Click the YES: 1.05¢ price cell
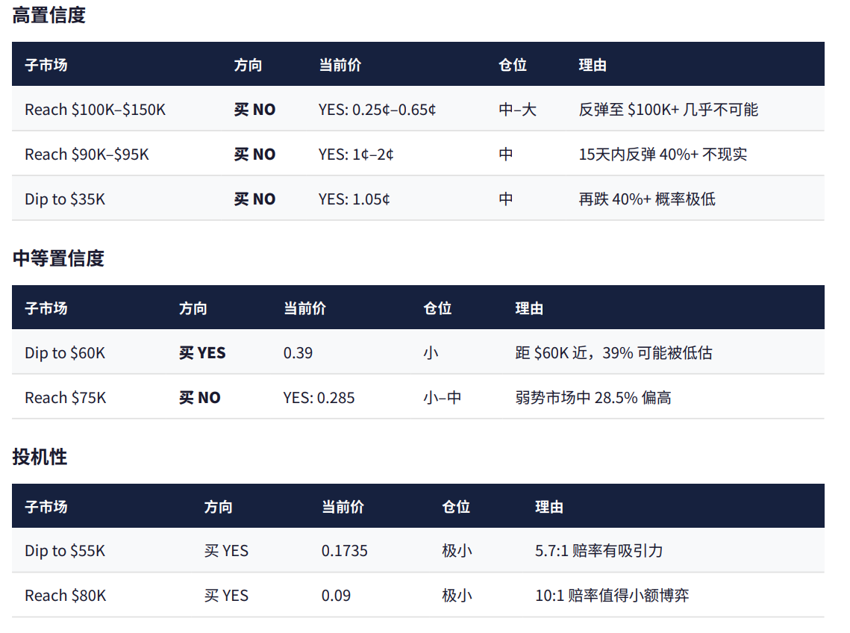Screen dimensions: 850x633 pyautogui.click(x=354, y=199)
